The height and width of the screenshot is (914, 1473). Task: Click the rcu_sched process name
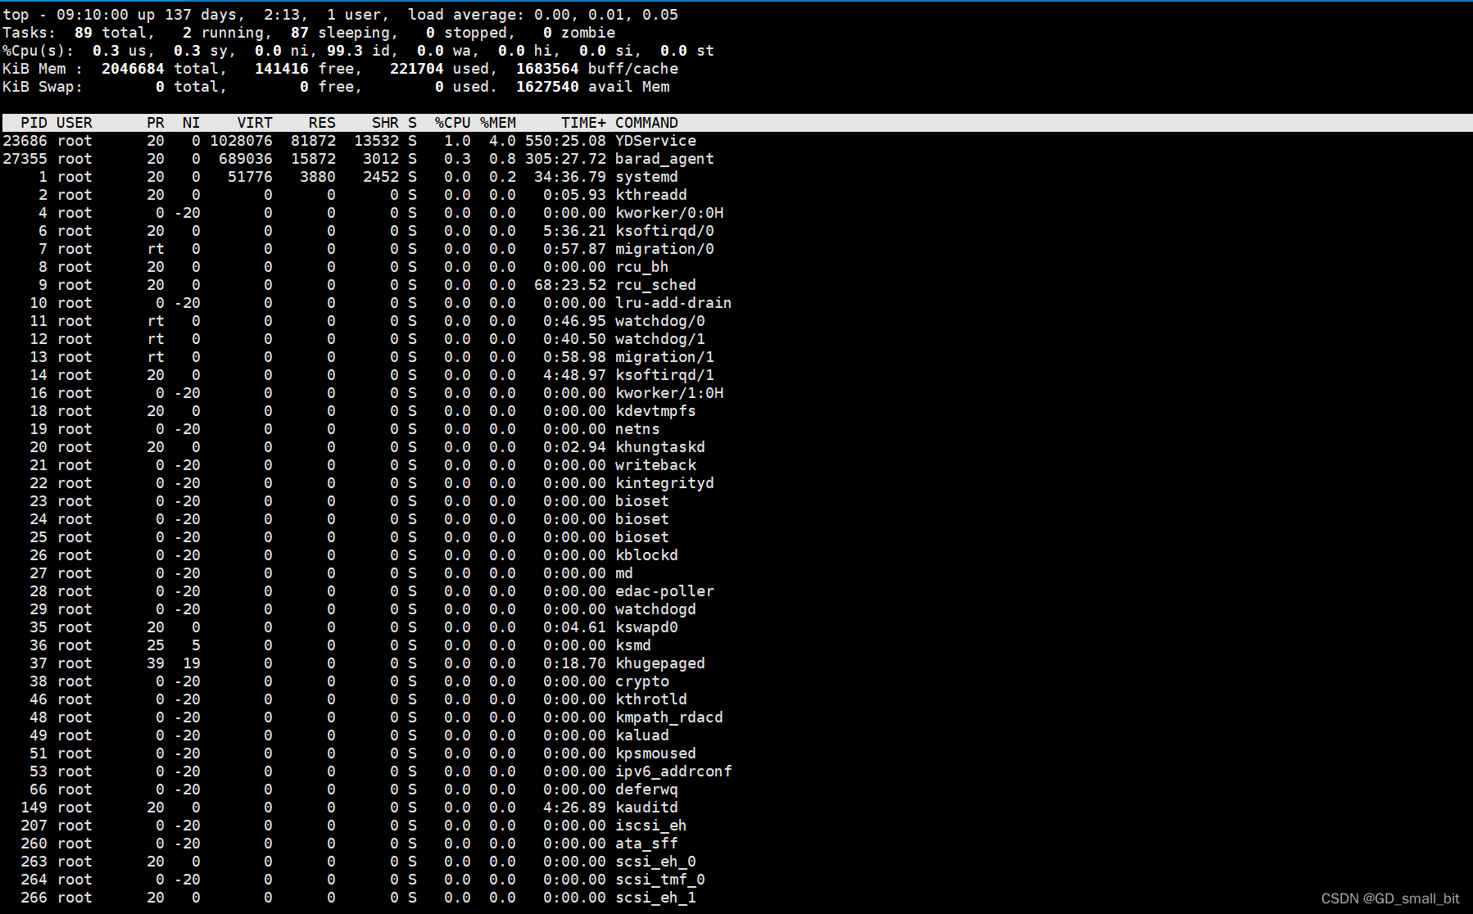(x=655, y=285)
